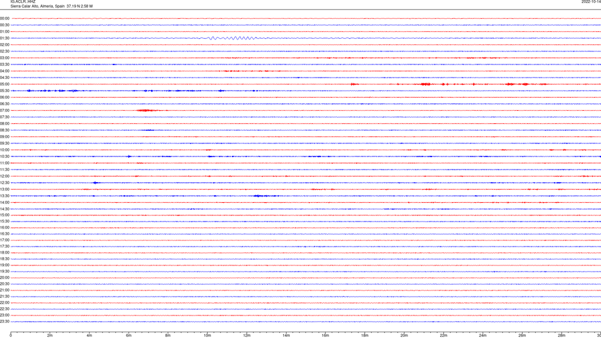
Task: Click the red signal burst on 07:00 trace
Action: [148, 110]
